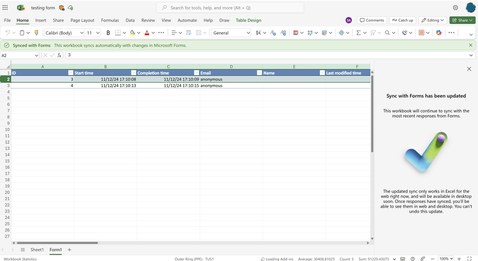Viewport: 478px width, 261px height.
Task: Open Copilot from the ribbon
Action: [438, 32]
